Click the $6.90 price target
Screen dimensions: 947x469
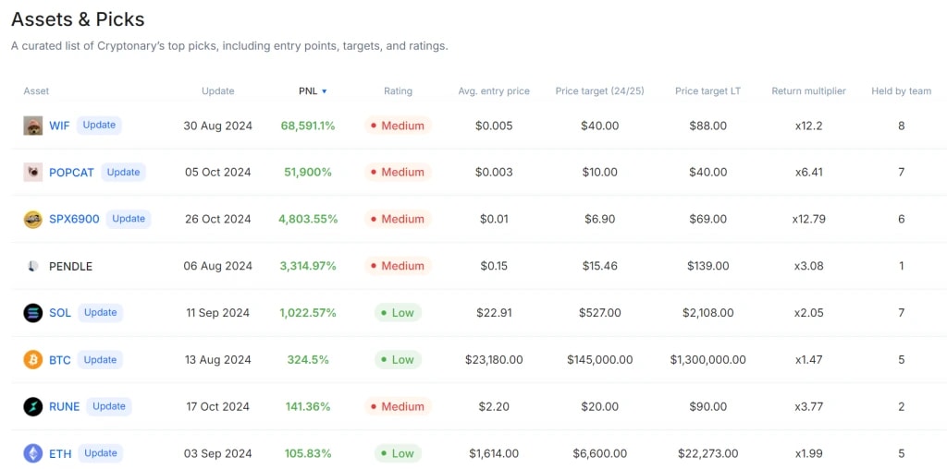click(599, 219)
